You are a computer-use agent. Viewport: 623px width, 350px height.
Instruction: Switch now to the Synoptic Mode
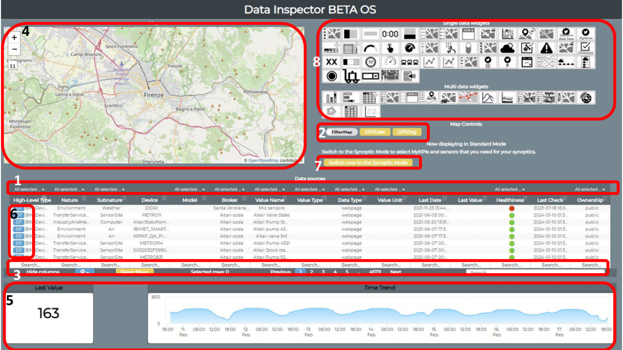(x=368, y=163)
